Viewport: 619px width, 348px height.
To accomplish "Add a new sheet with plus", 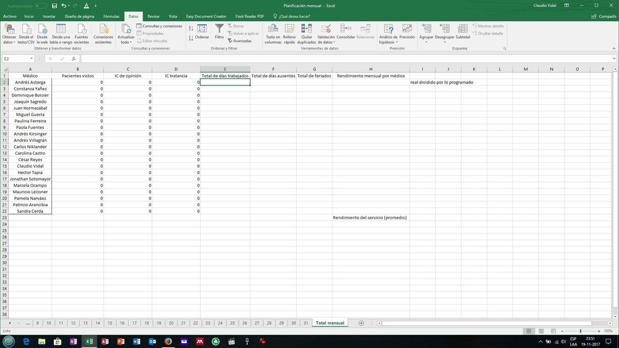I will pyautogui.click(x=361, y=323).
